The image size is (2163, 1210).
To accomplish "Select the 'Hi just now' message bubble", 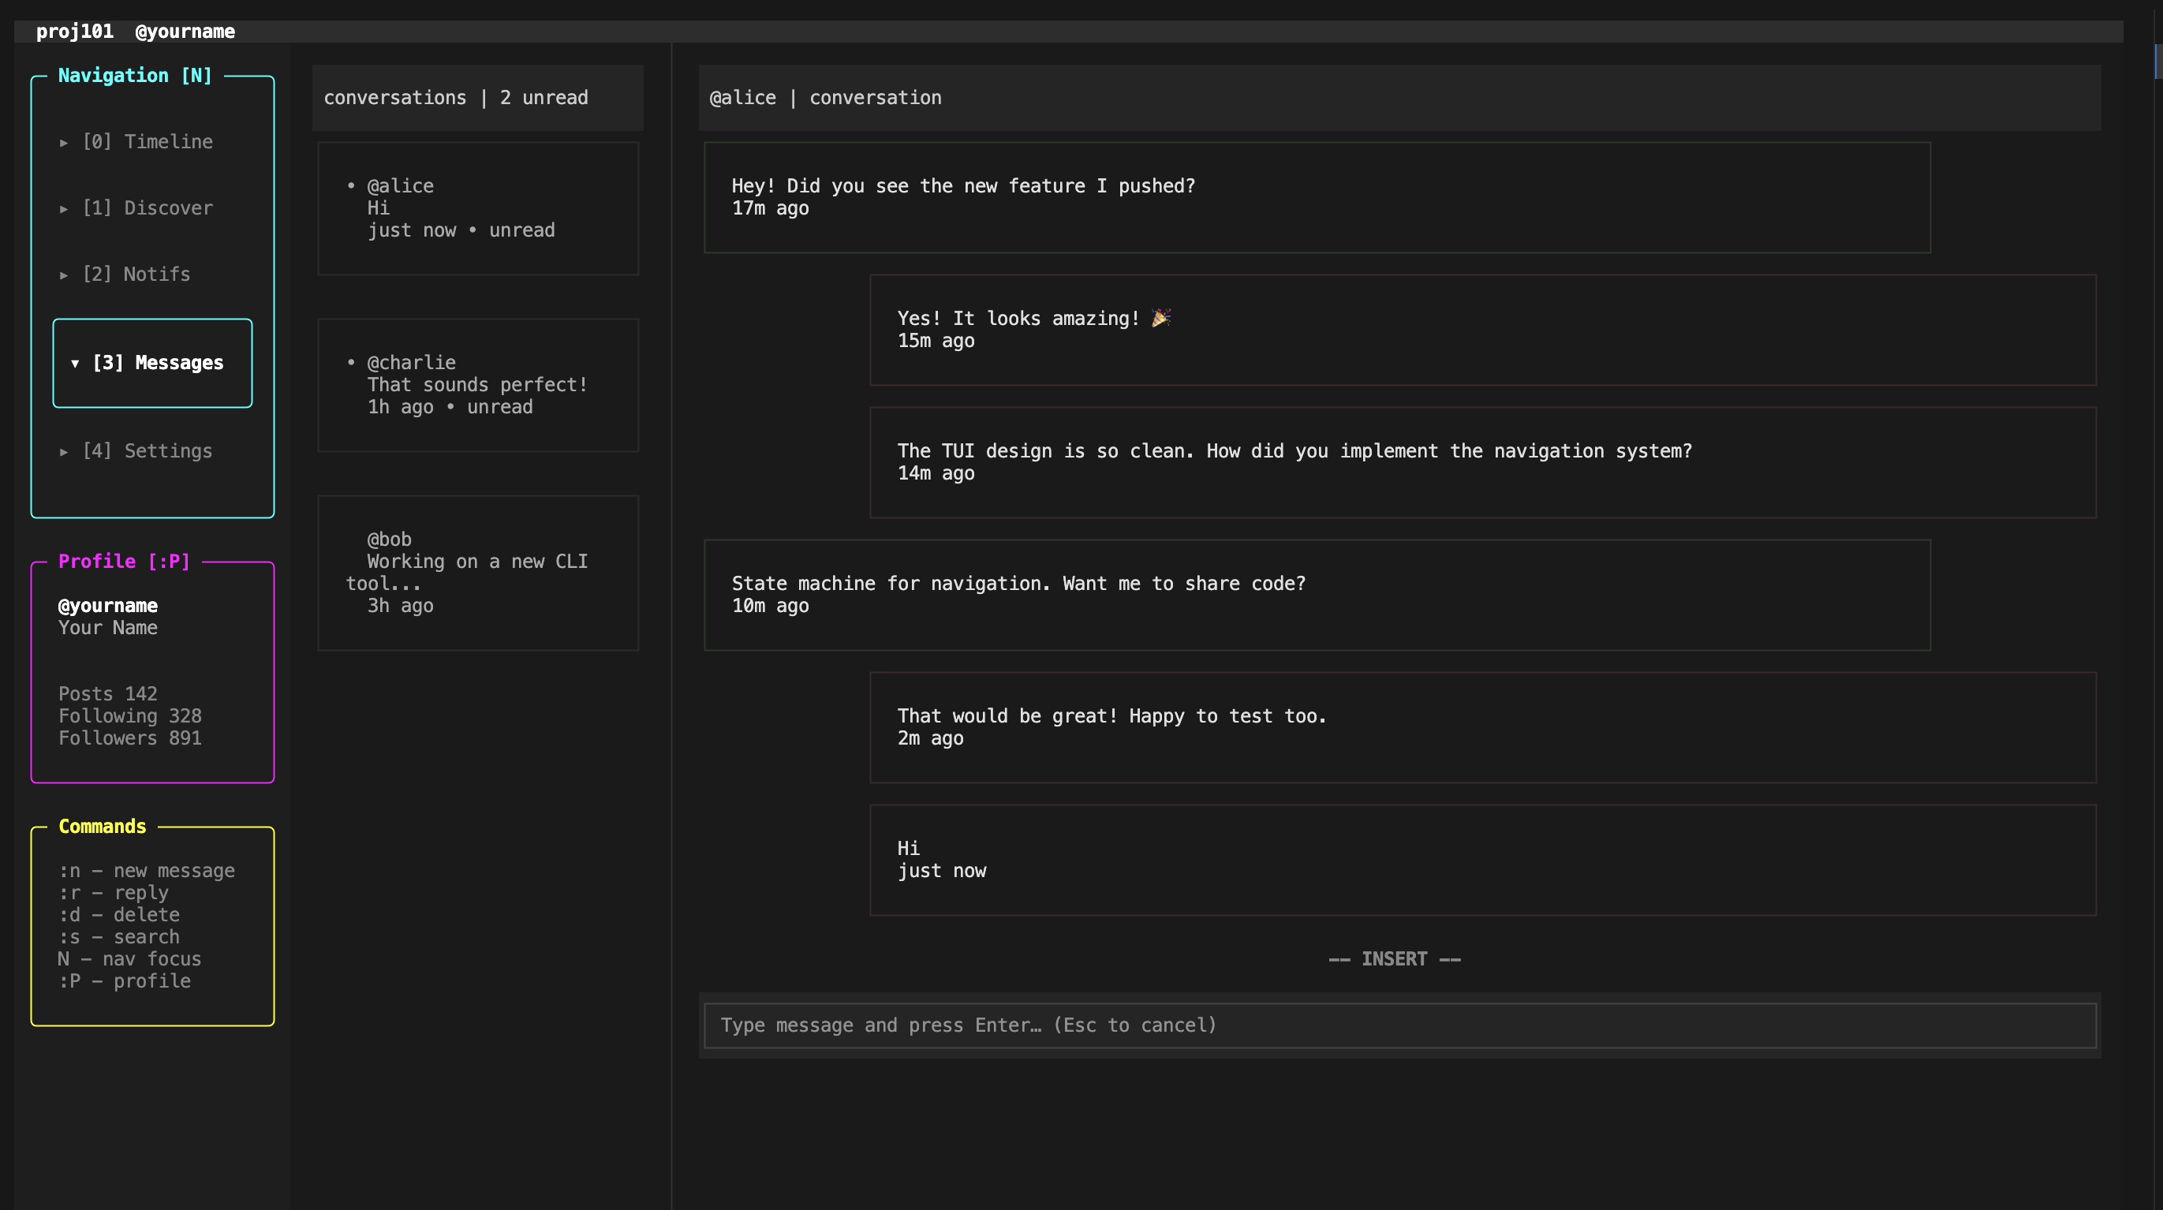I will pos(1482,860).
